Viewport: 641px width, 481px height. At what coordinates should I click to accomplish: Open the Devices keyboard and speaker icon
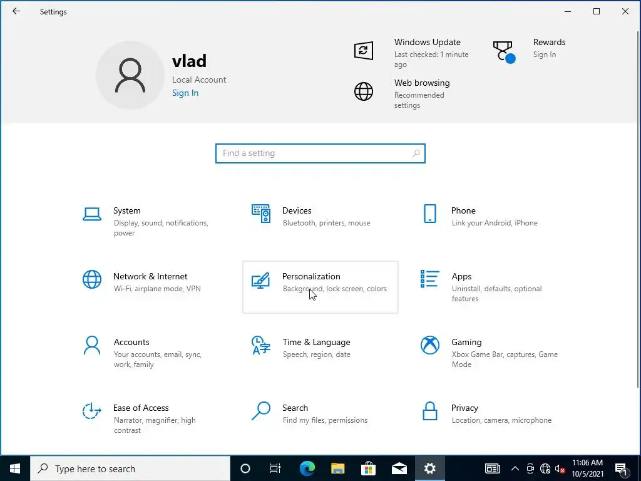click(x=261, y=214)
